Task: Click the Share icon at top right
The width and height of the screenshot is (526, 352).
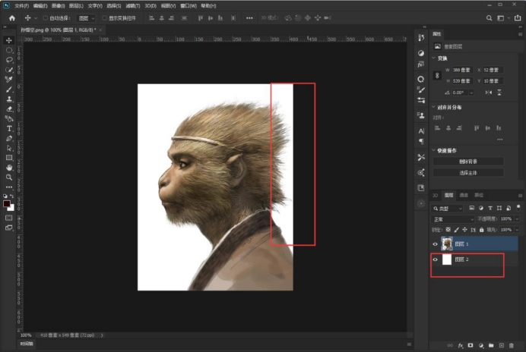Action: pyautogui.click(x=518, y=17)
